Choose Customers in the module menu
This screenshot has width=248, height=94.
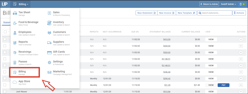coord(59,33)
